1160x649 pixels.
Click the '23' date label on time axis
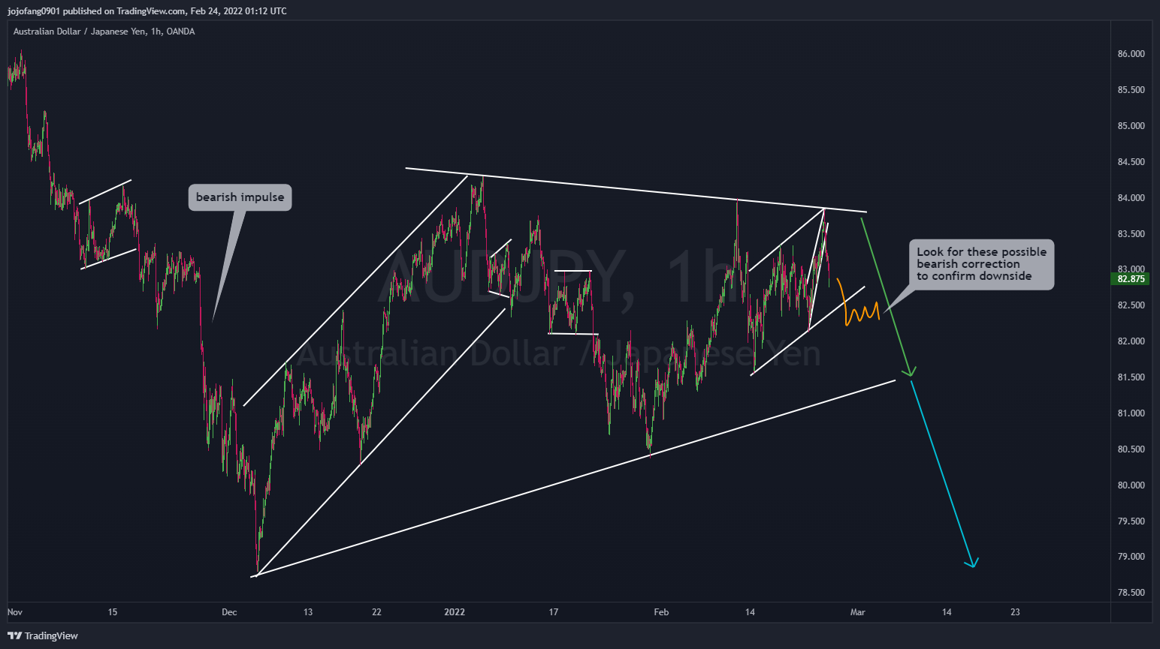(1015, 612)
